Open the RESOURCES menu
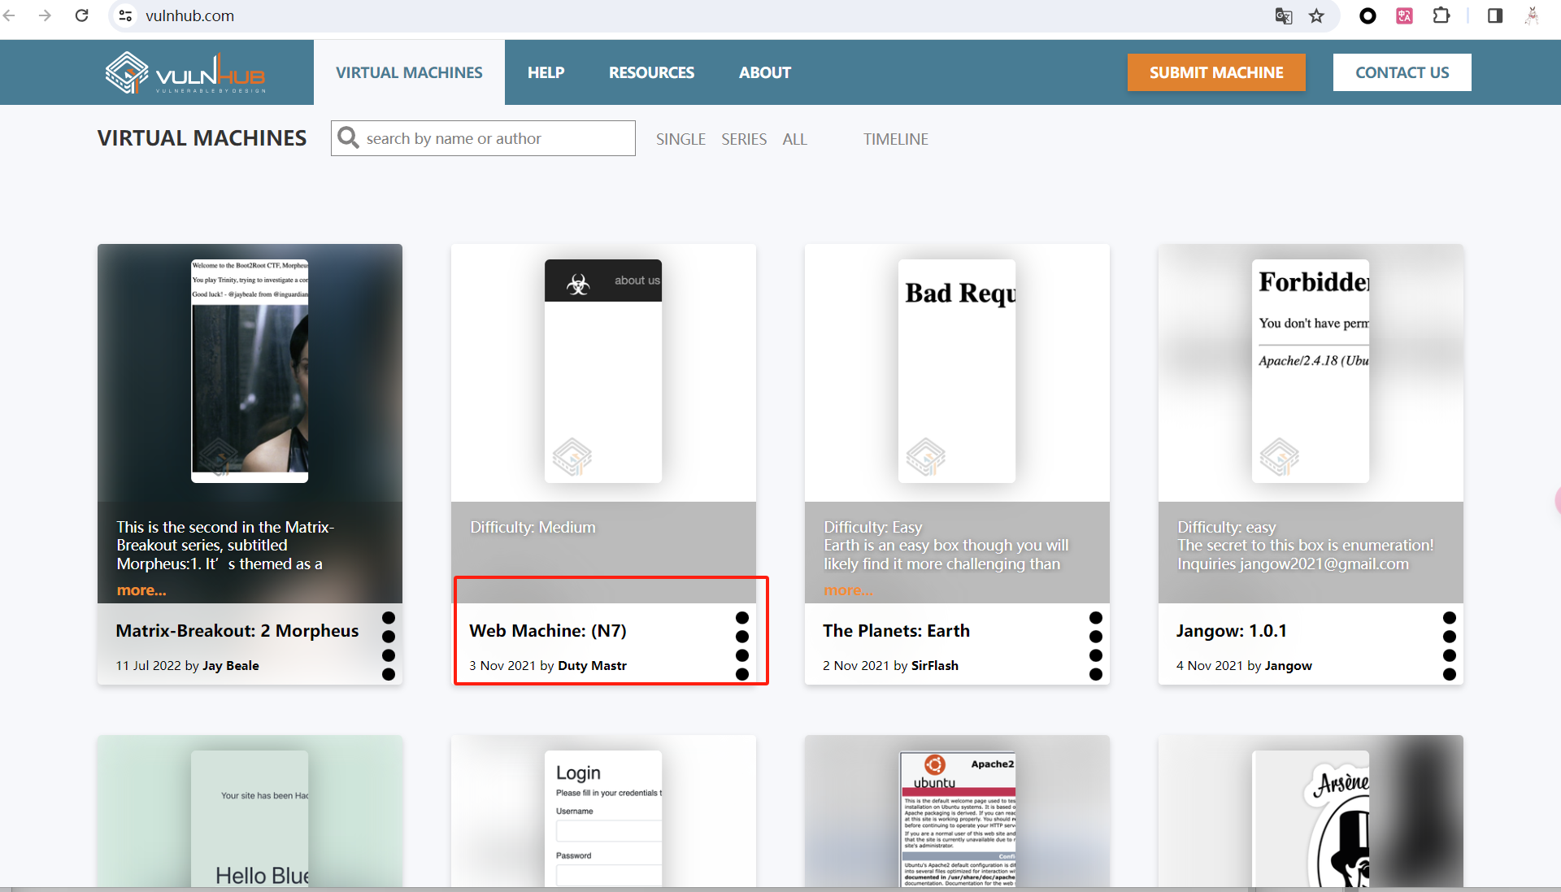Viewport: 1561px width, 892px height. coord(651,72)
